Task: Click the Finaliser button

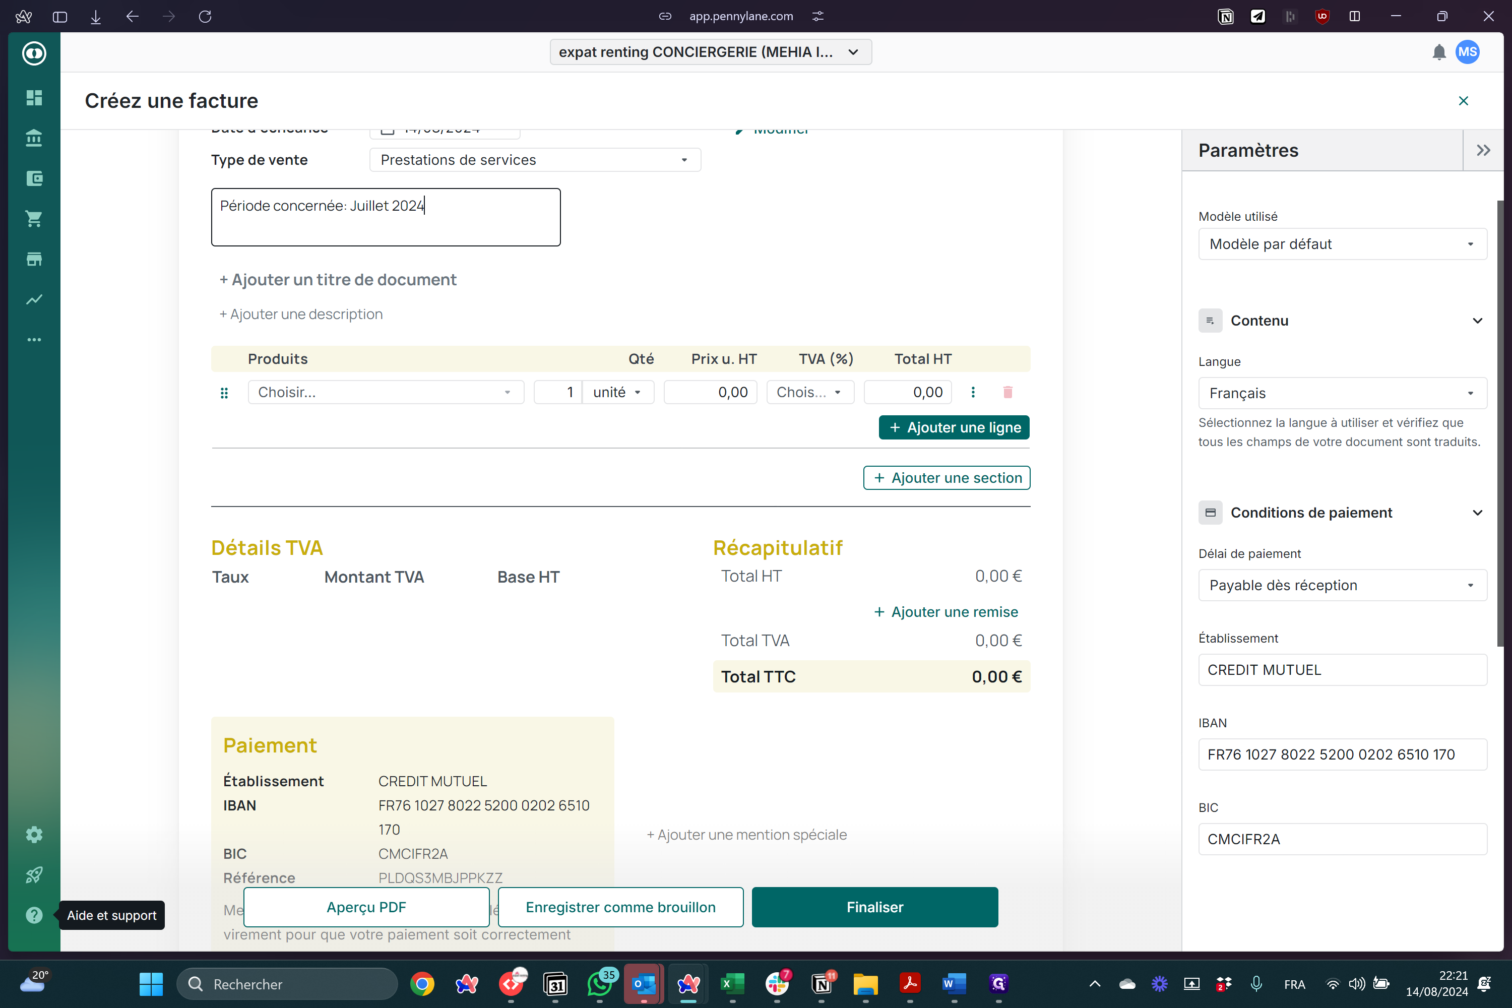Action: click(x=875, y=907)
